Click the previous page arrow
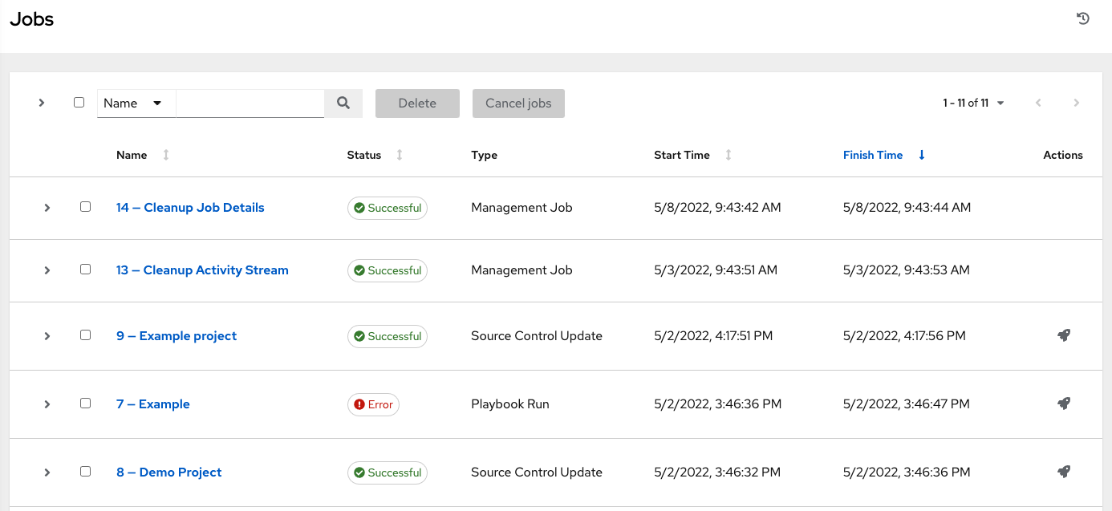 click(1038, 103)
